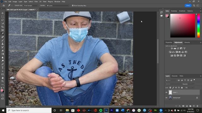
Task: Select the Brush tool
Action: tap(3, 40)
